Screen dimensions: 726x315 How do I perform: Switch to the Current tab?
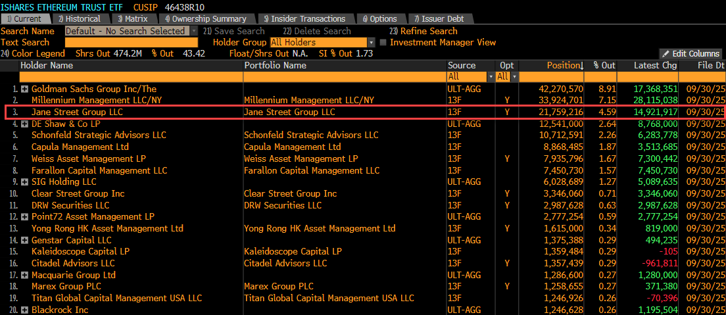24,19
